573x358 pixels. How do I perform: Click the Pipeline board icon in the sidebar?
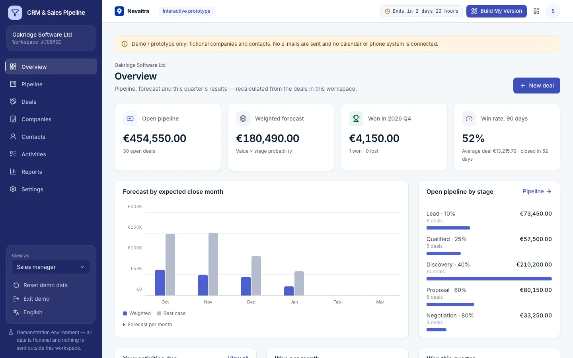coord(13,84)
